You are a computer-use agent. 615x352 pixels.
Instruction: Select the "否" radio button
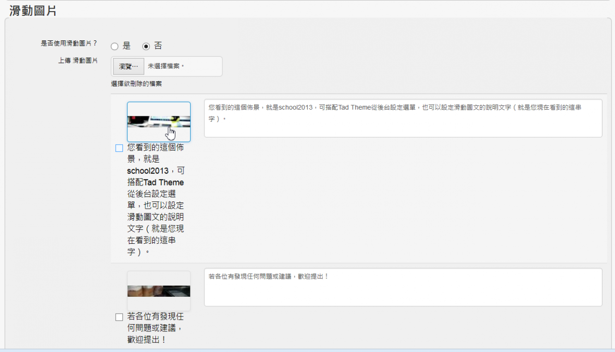pyautogui.click(x=147, y=47)
